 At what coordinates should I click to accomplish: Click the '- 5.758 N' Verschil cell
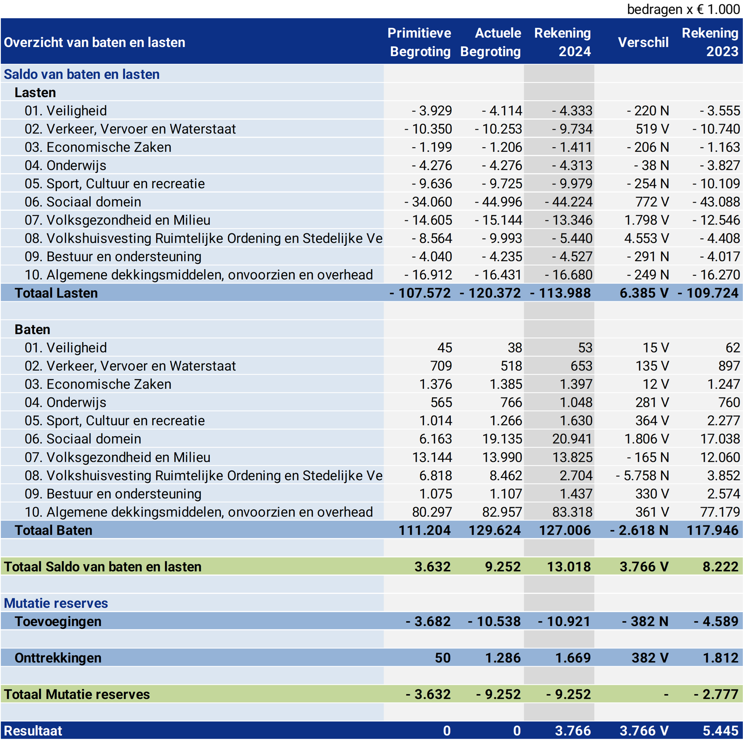coord(642,475)
